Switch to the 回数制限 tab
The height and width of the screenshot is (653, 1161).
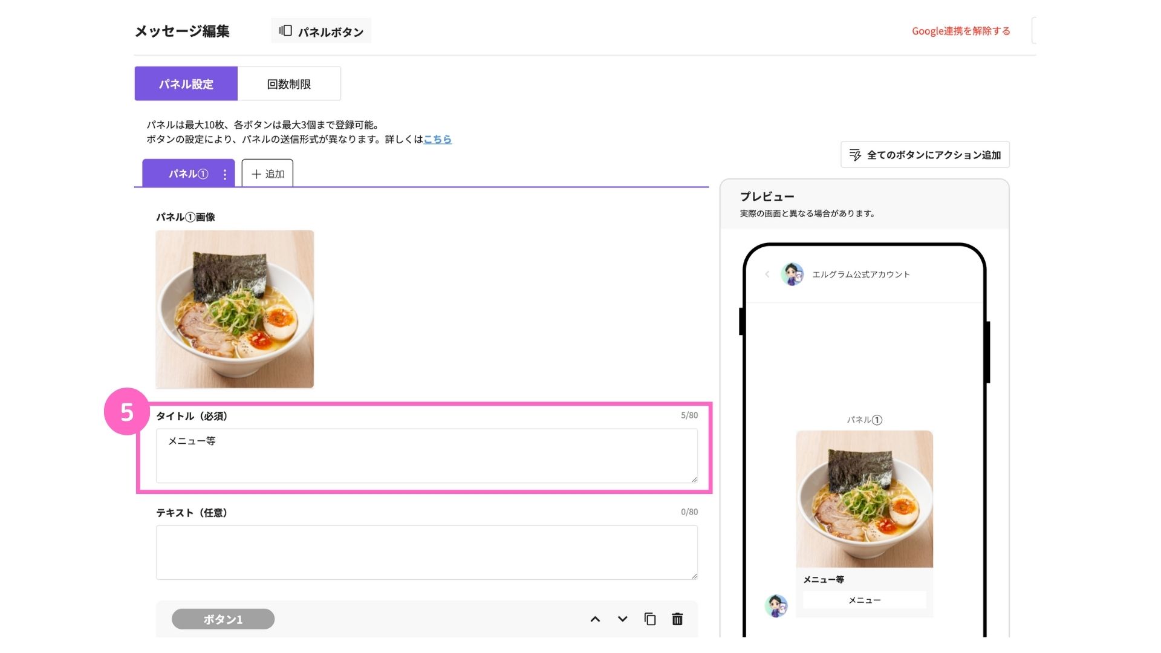tap(289, 84)
